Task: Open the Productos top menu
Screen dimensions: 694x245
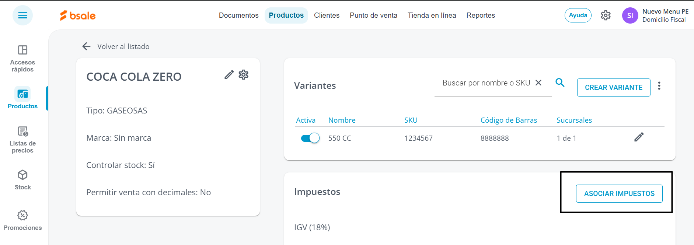Action: pos(286,15)
